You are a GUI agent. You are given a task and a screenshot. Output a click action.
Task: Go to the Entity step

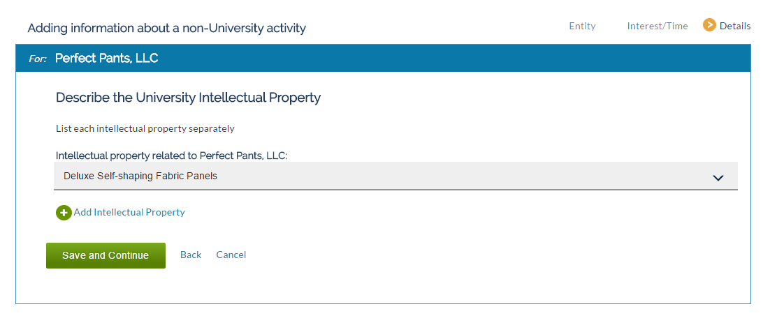point(582,26)
